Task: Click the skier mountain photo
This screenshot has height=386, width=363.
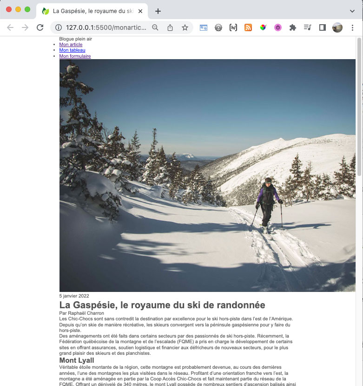Action: coord(207,175)
